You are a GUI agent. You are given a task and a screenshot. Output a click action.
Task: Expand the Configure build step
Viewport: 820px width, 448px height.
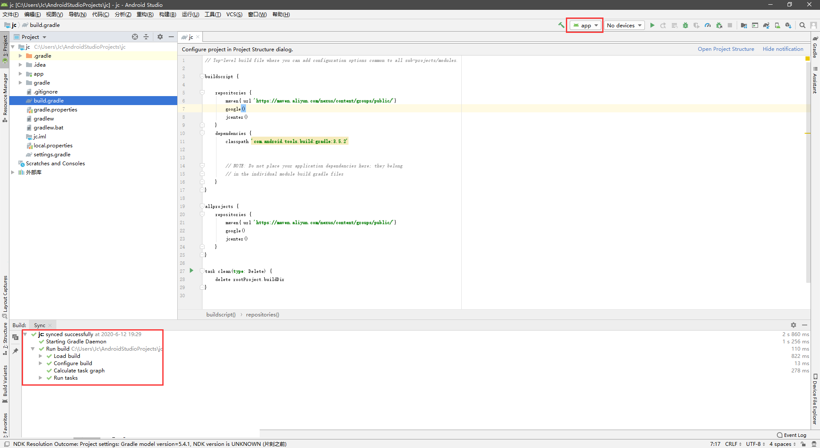click(x=40, y=363)
